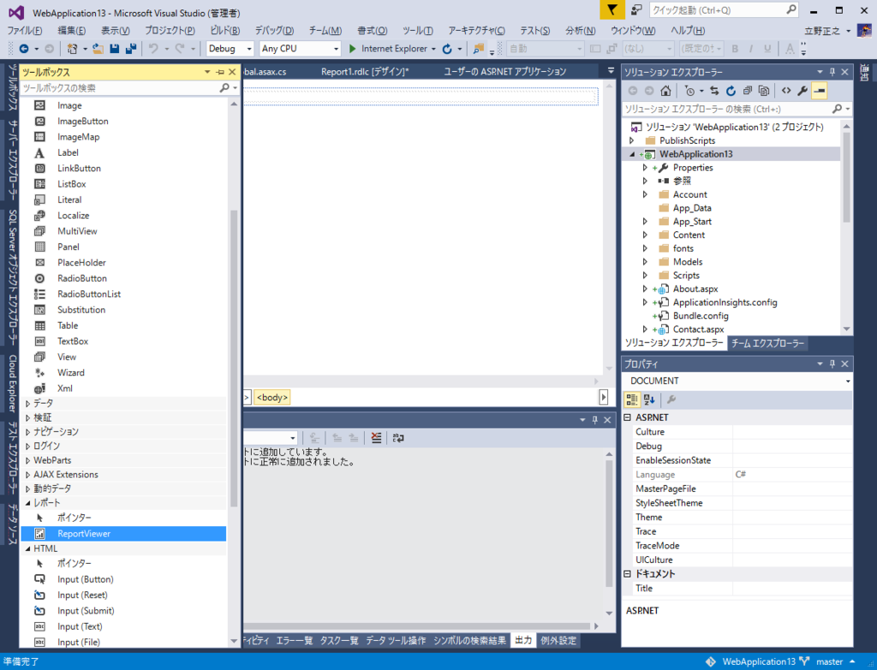Click the Properties wrench icon in Solution Explorer
The image size is (877, 670).
pyautogui.click(x=802, y=91)
